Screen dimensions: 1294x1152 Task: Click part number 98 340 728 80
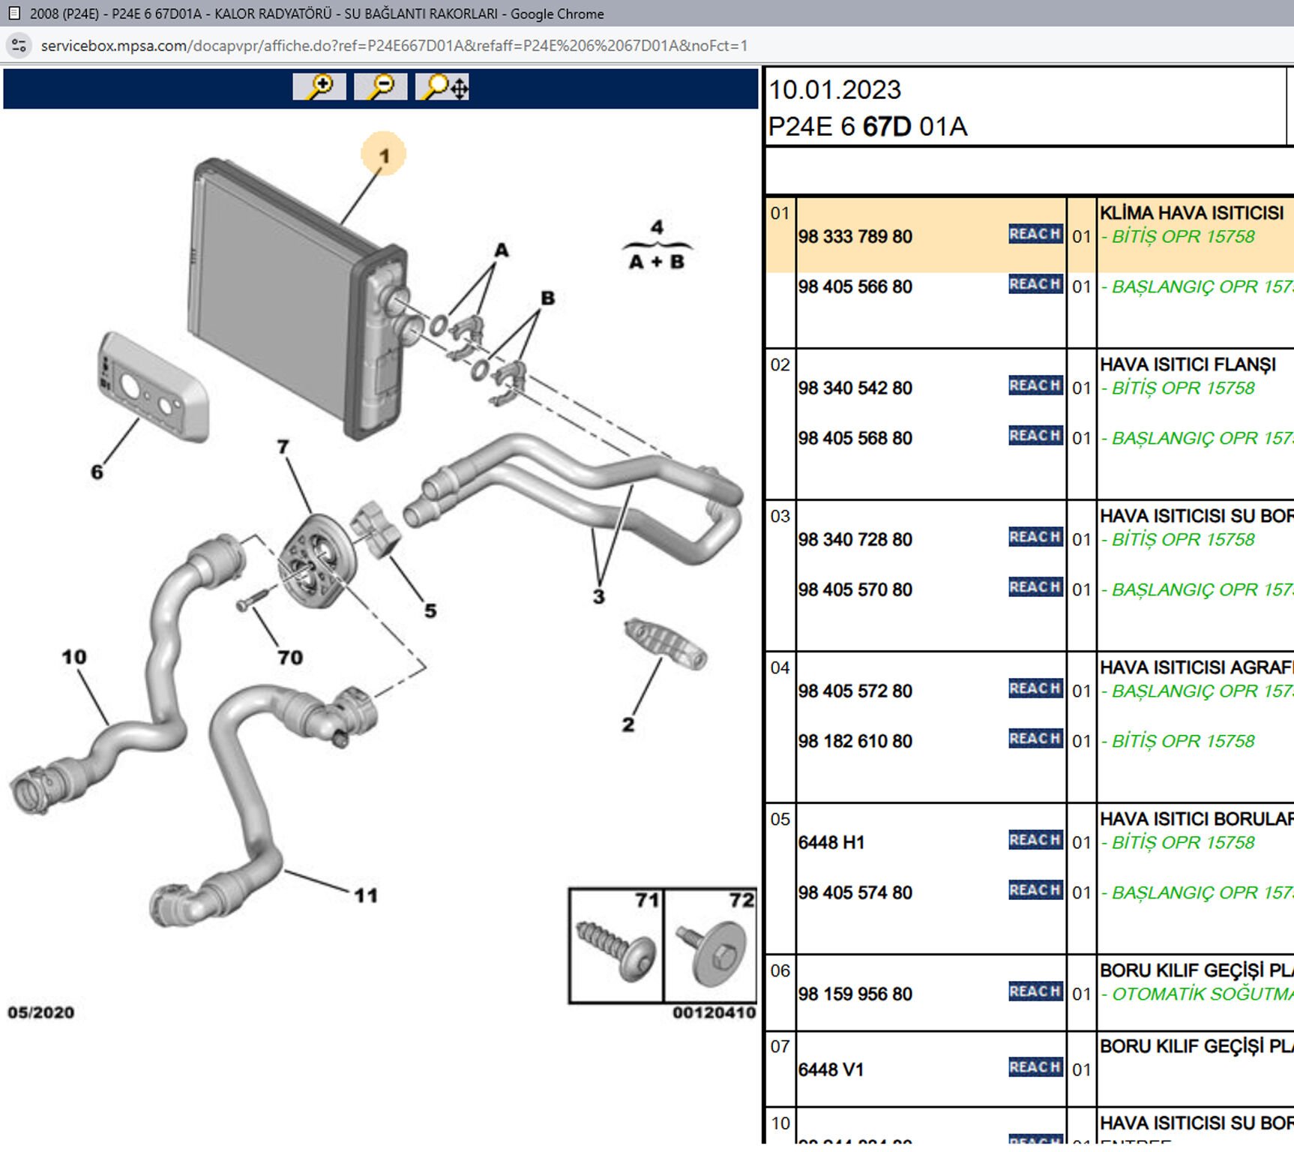(855, 540)
